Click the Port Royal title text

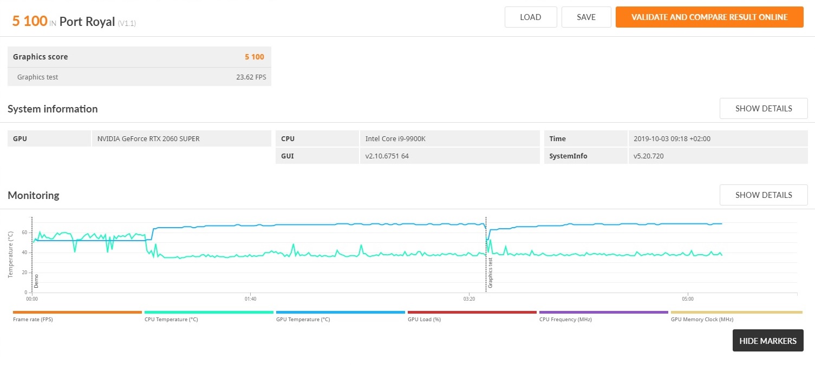point(87,22)
